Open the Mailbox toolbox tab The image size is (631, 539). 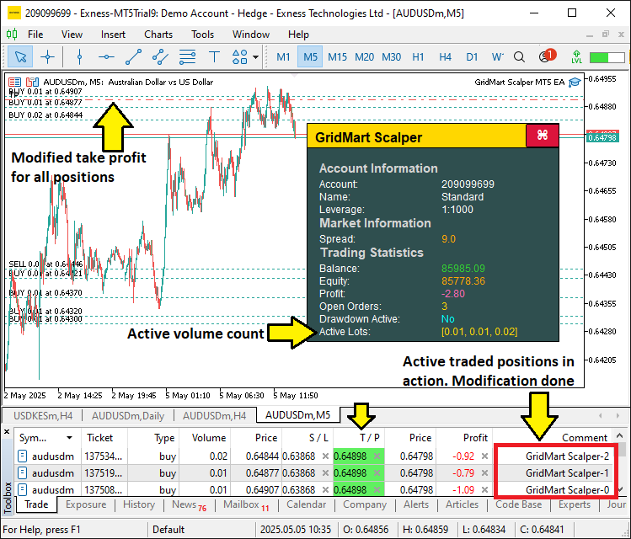(x=246, y=505)
